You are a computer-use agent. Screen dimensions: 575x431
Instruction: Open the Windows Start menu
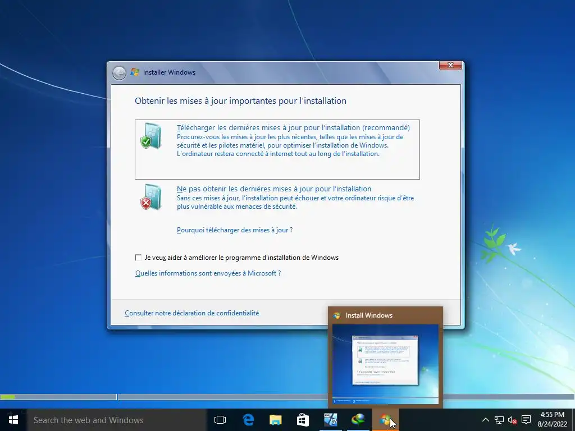(13, 420)
